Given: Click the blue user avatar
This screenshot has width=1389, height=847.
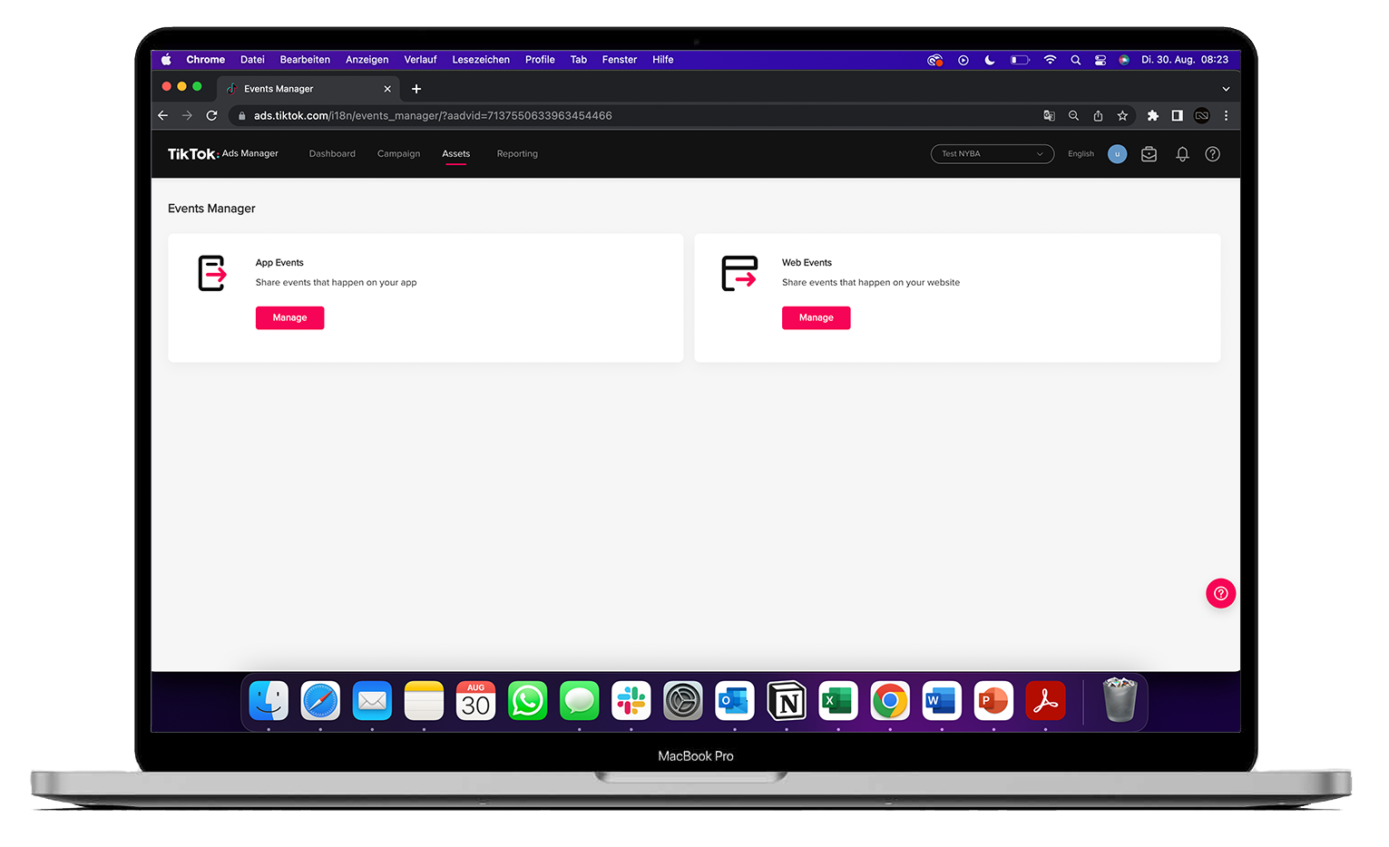Looking at the screenshot, I should click(1117, 154).
